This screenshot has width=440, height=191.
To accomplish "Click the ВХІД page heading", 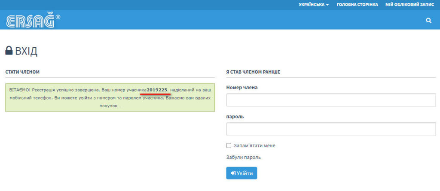I will click(26, 52).
